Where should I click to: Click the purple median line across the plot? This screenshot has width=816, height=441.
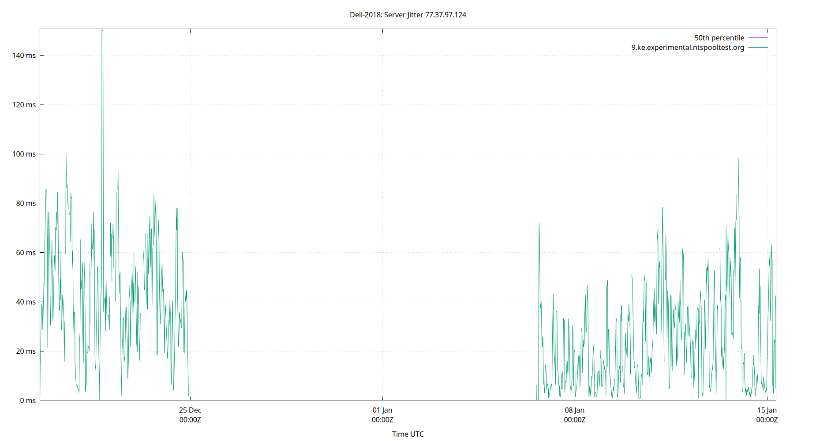point(397,330)
